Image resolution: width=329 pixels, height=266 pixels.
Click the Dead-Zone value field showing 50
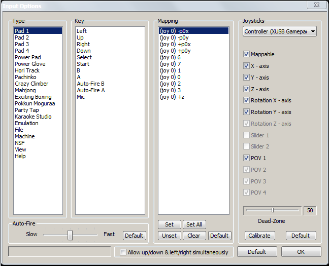point(310,210)
